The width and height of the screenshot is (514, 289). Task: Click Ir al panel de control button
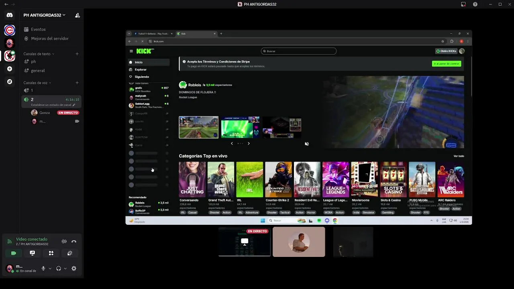(447, 64)
